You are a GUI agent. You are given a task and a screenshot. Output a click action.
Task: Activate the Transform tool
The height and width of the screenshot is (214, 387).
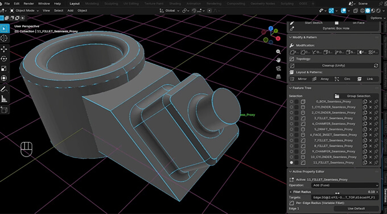point(4,78)
